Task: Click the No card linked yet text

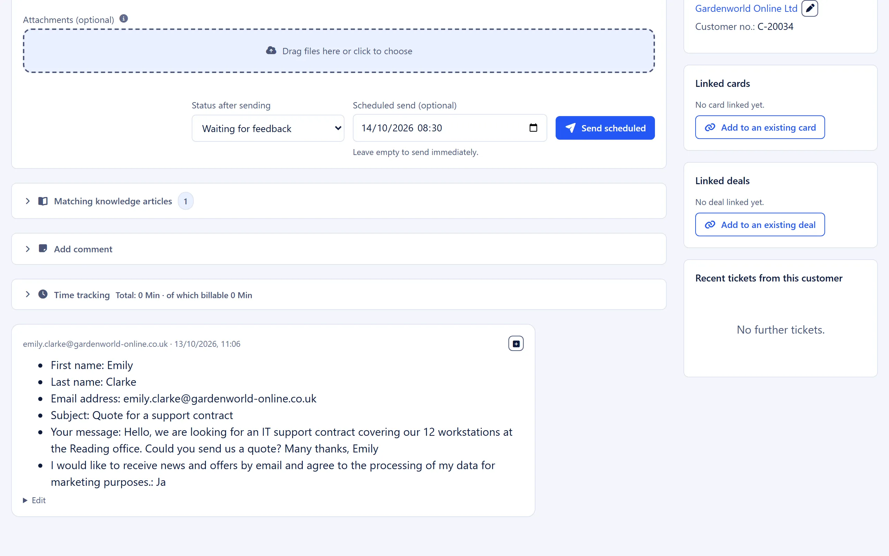Action: click(x=730, y=105)
